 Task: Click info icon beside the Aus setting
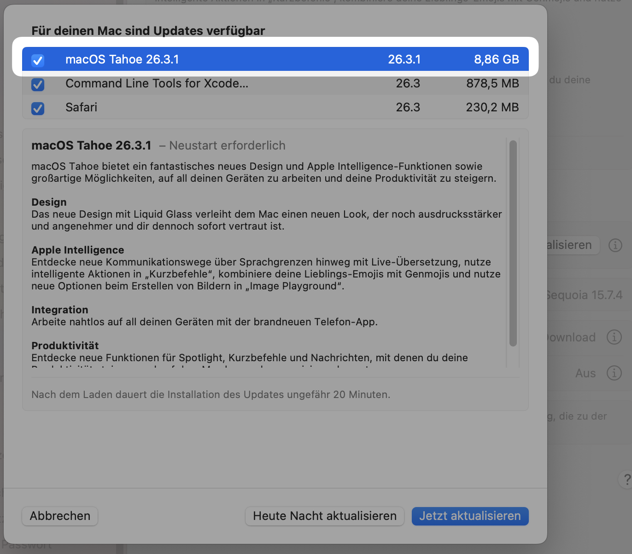[x=614, y=373]
